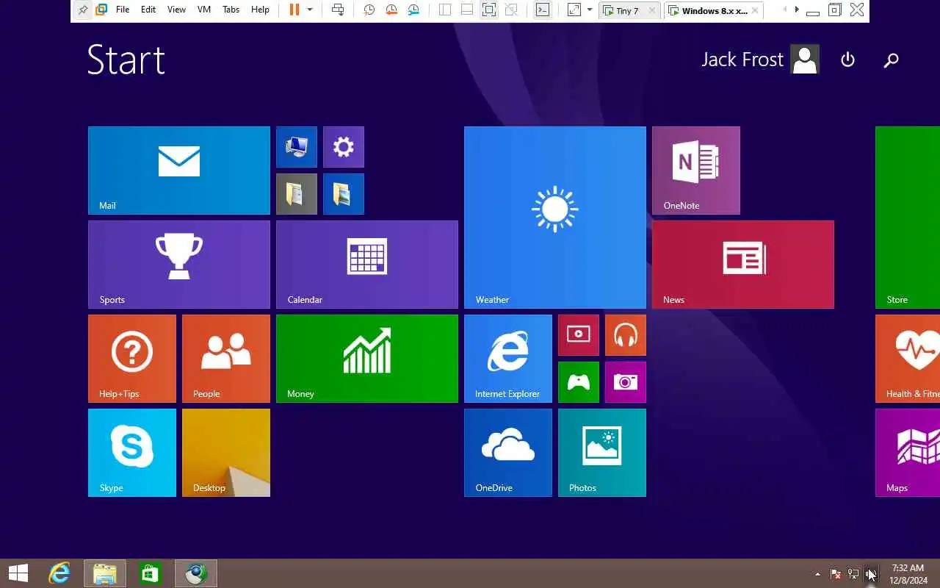Image resolution: width=940 pixels, height=588 pixels.
Task: Open the VMware console view icon
Action: [x=543, y=10]
